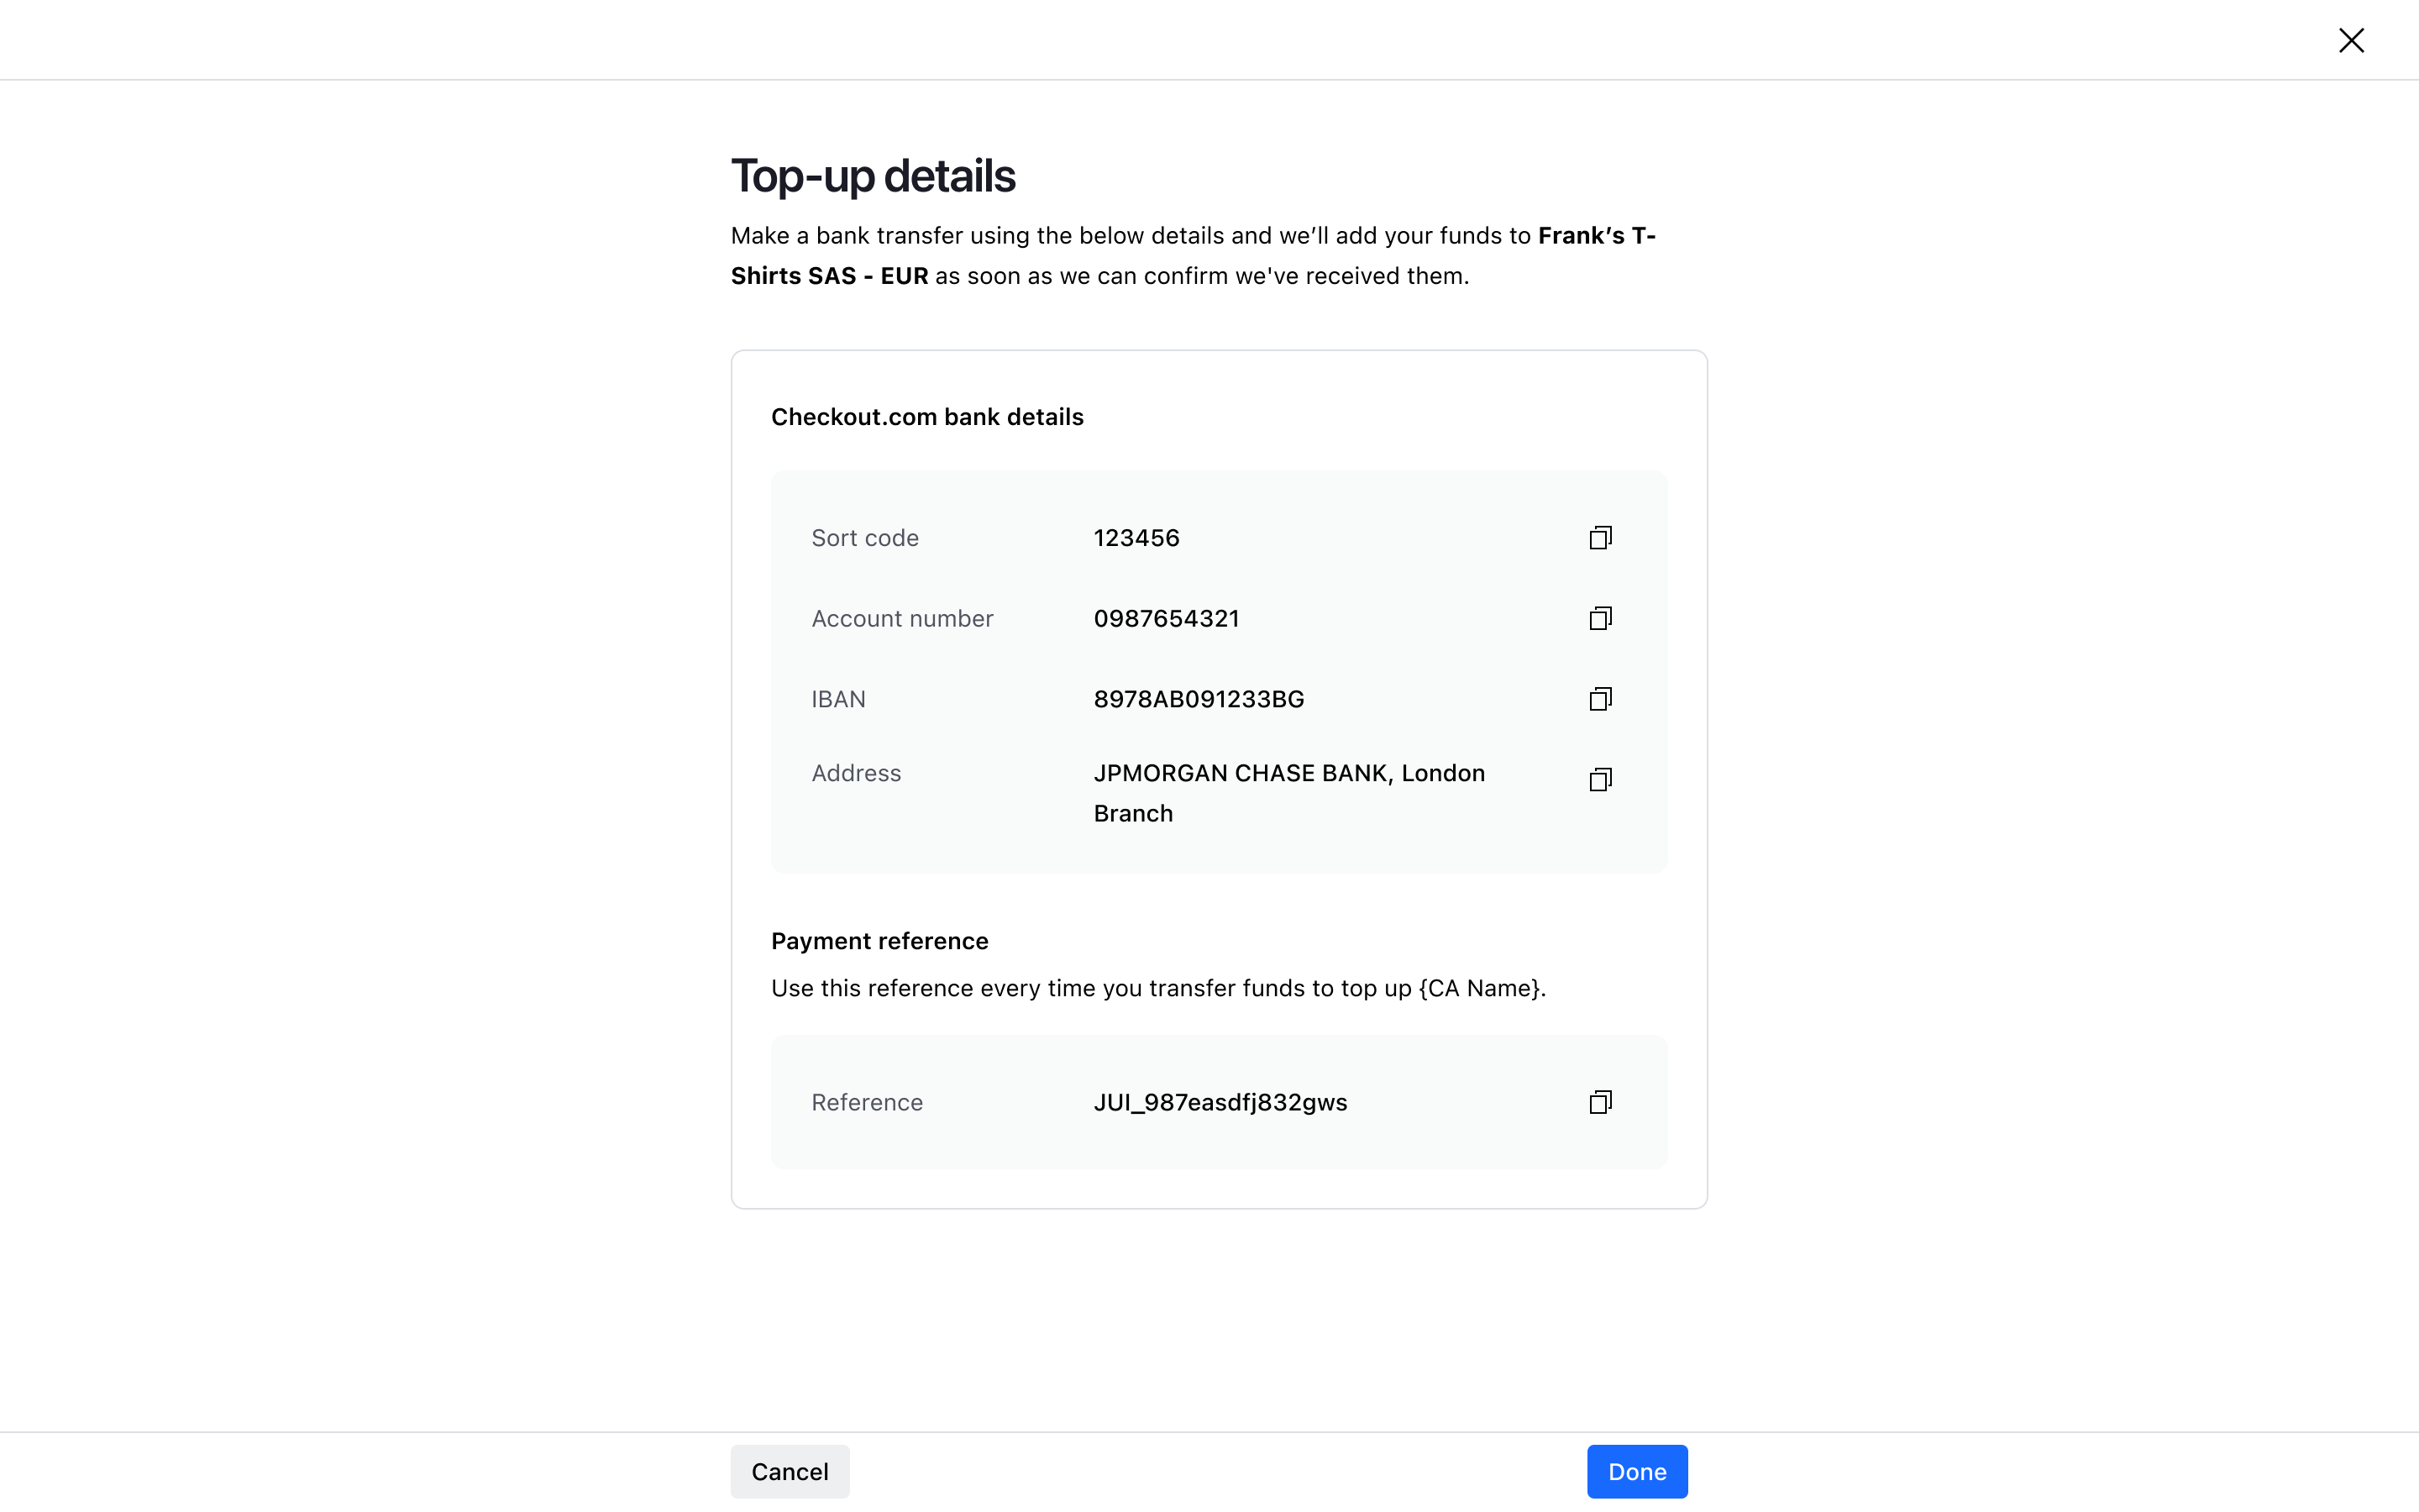
Task: Select the sort code 123456 text
Action: click(1136, 538)
